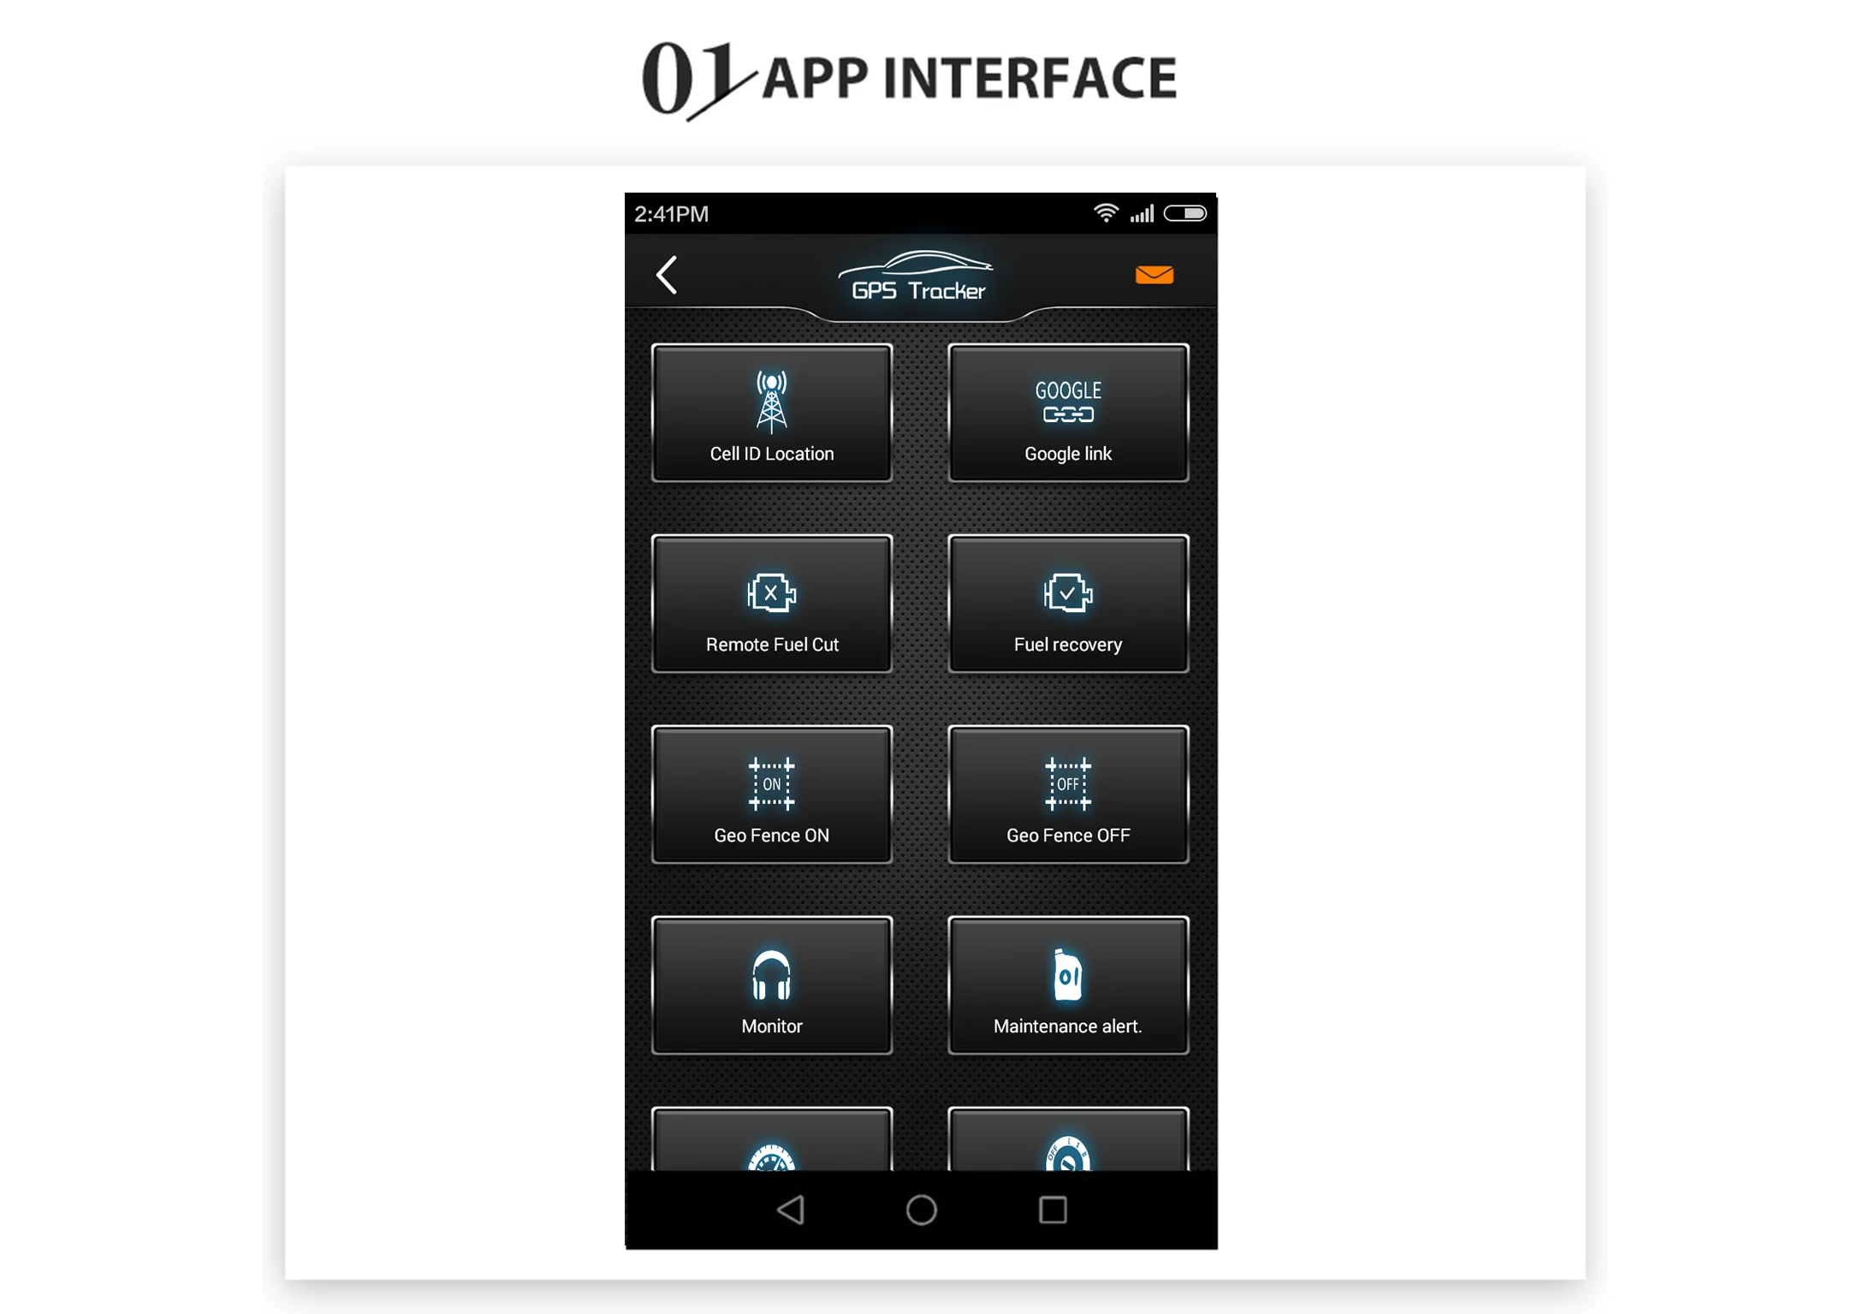The height and width of the screenshot is (1314, 1870).
Task: Open the orange envelope messages icon
Action: coord(1154,275)
